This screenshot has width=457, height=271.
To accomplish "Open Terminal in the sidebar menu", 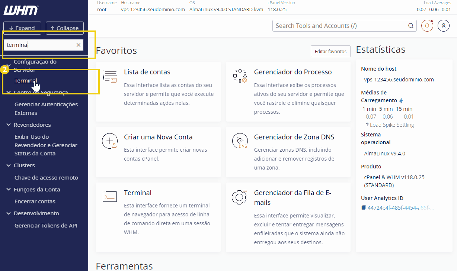I will (26, 81).
